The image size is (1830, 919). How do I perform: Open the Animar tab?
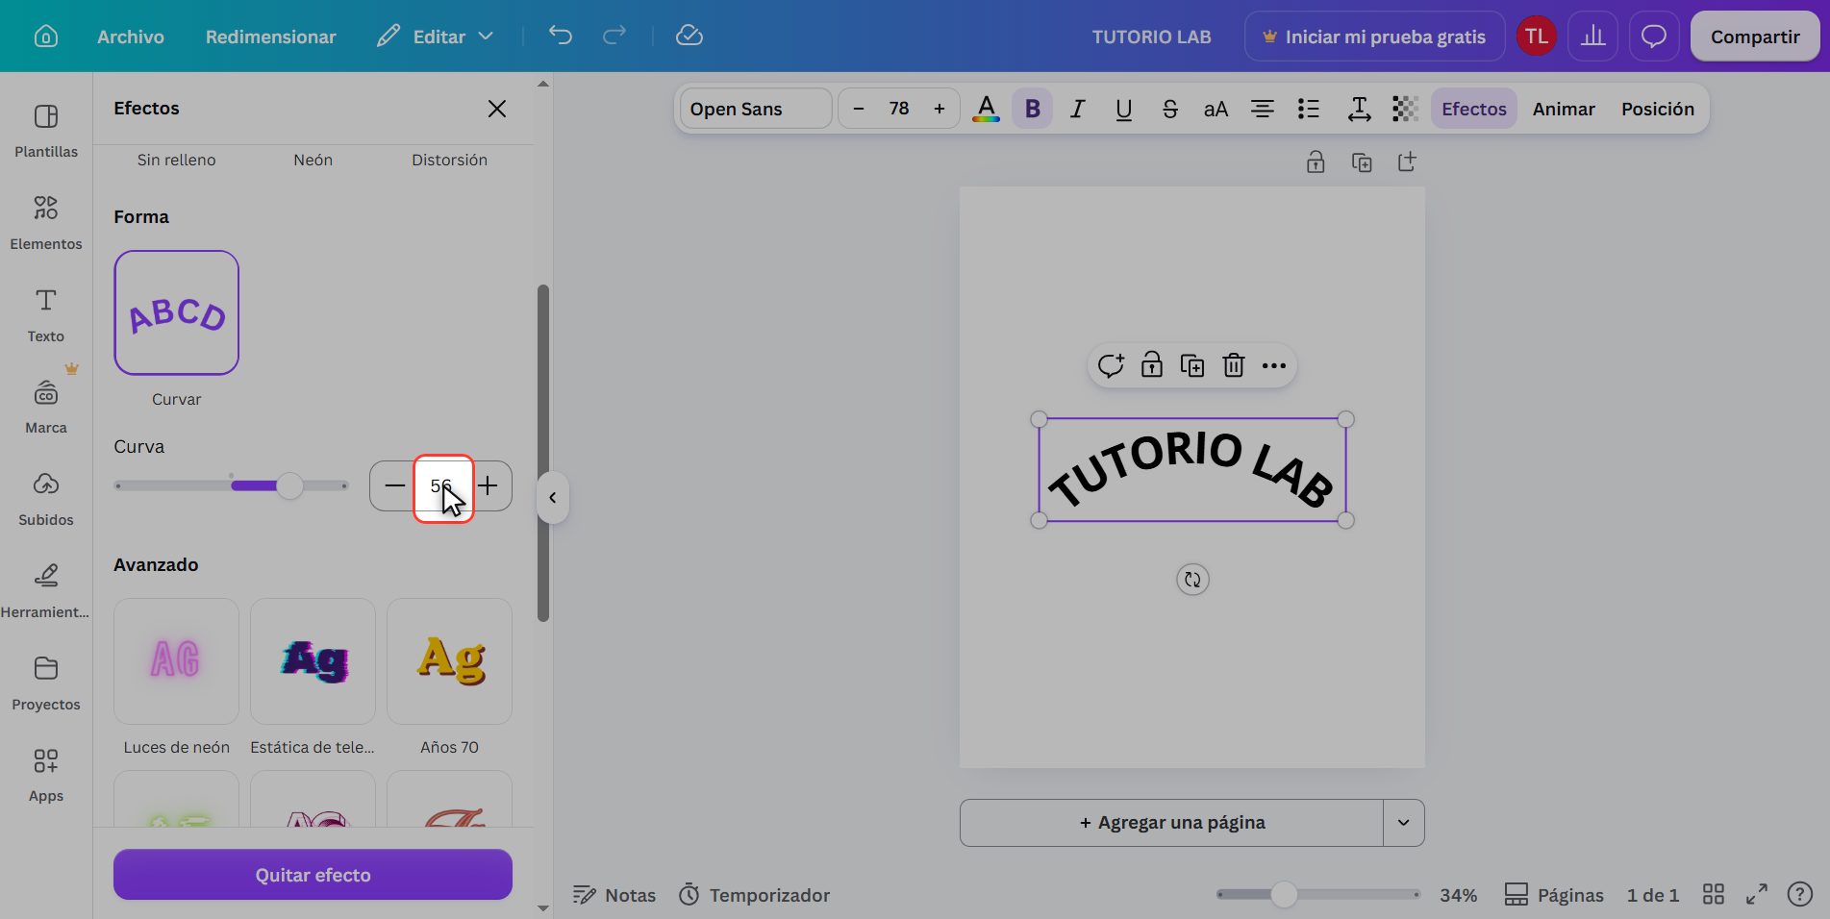pos(1564,109)
